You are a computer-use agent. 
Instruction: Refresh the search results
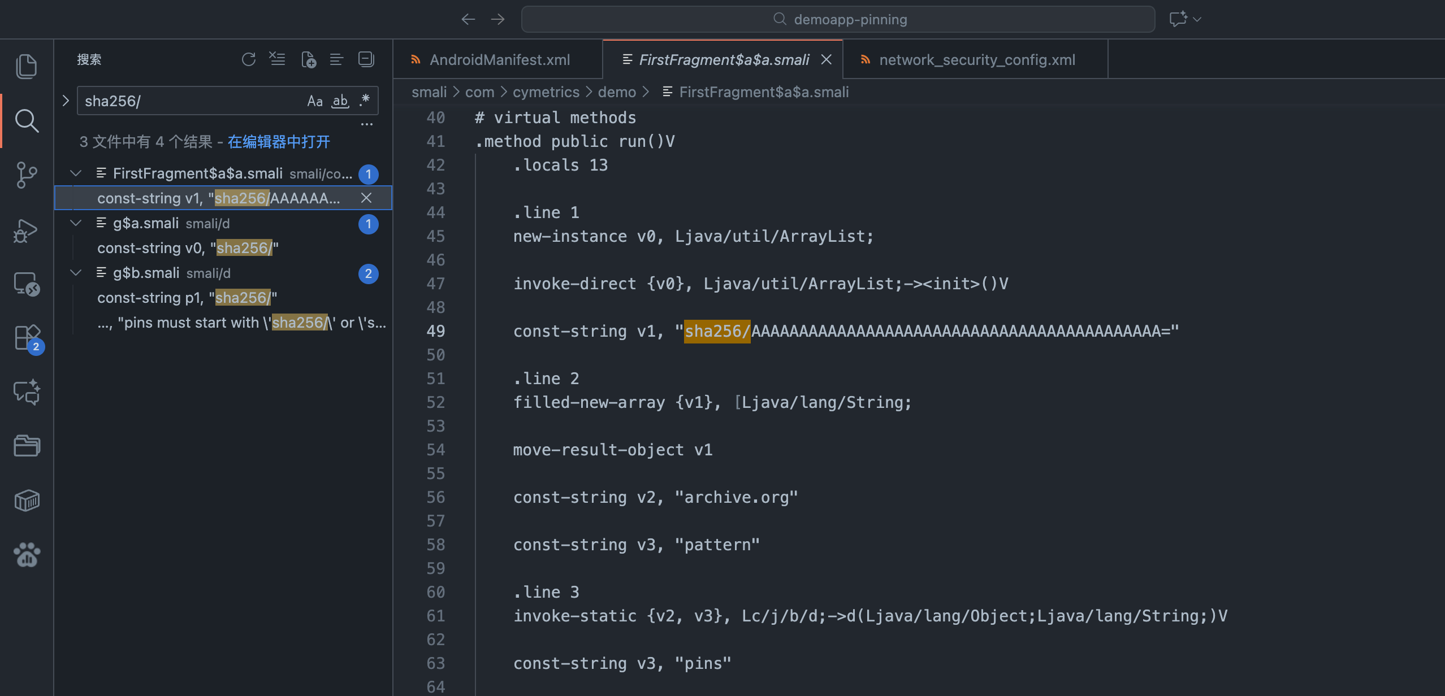248,59
